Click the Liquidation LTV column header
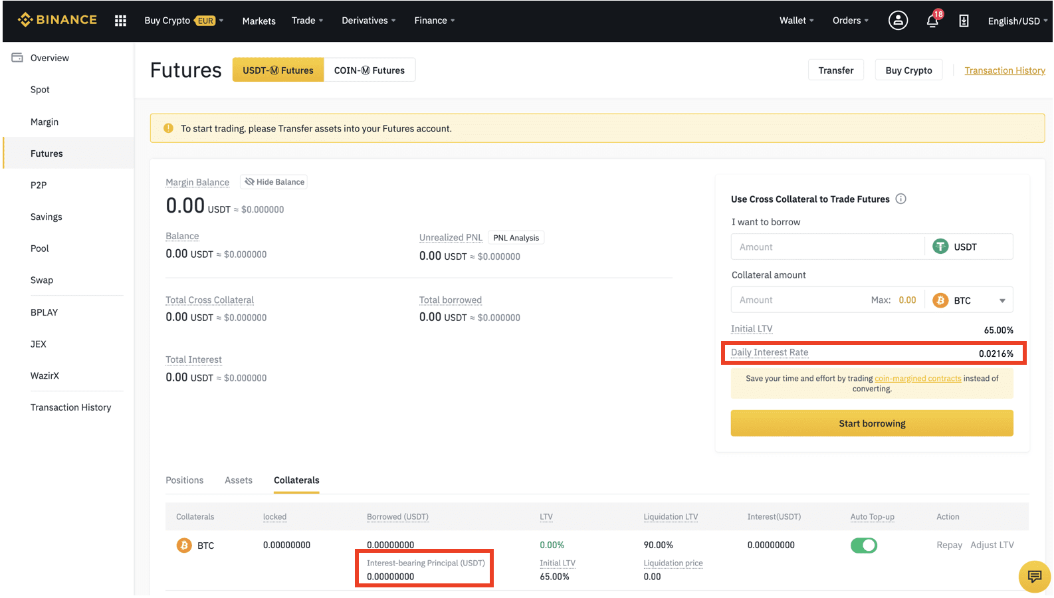The height and width of the screenshot is (598, 1054). pyautogui.click(x=671, y=516)
